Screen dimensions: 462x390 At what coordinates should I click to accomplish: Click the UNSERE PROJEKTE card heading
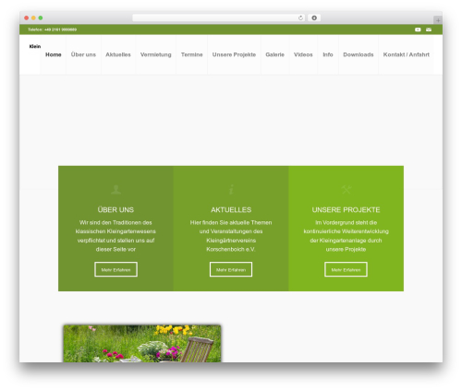coord(346,210)
